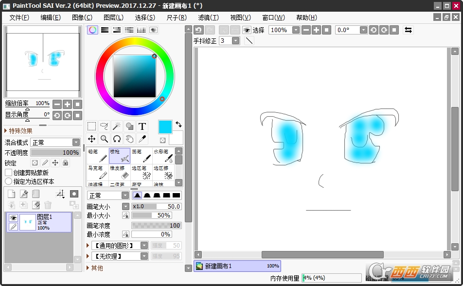This screenshot has width=463, height=286.
Task: Open the 视图(V) menu
Action: click(240, 18)
